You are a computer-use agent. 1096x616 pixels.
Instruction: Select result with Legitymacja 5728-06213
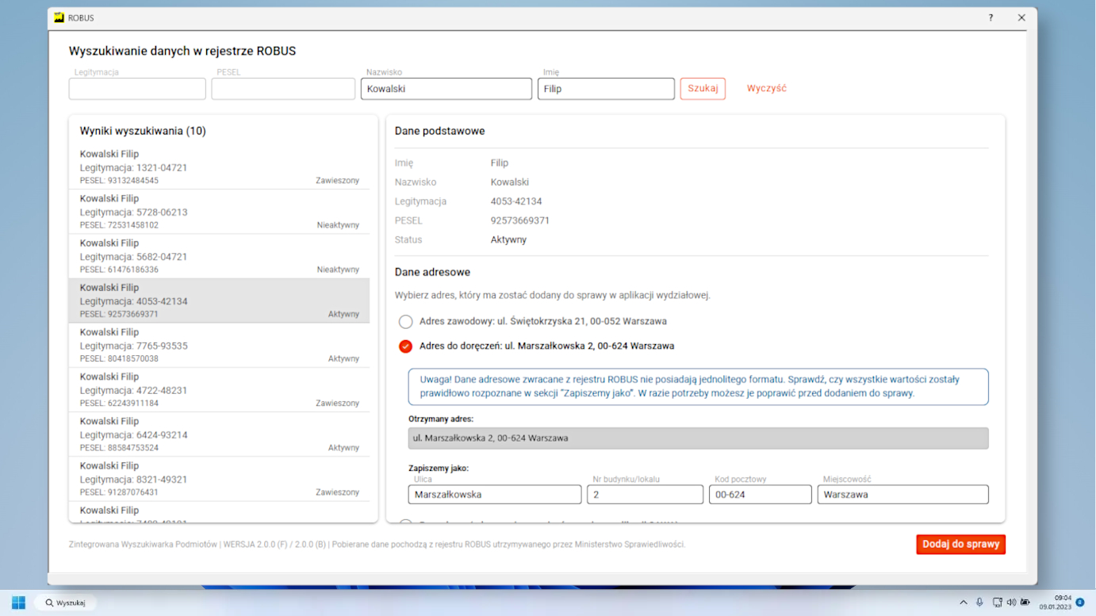tap(219, 212)
